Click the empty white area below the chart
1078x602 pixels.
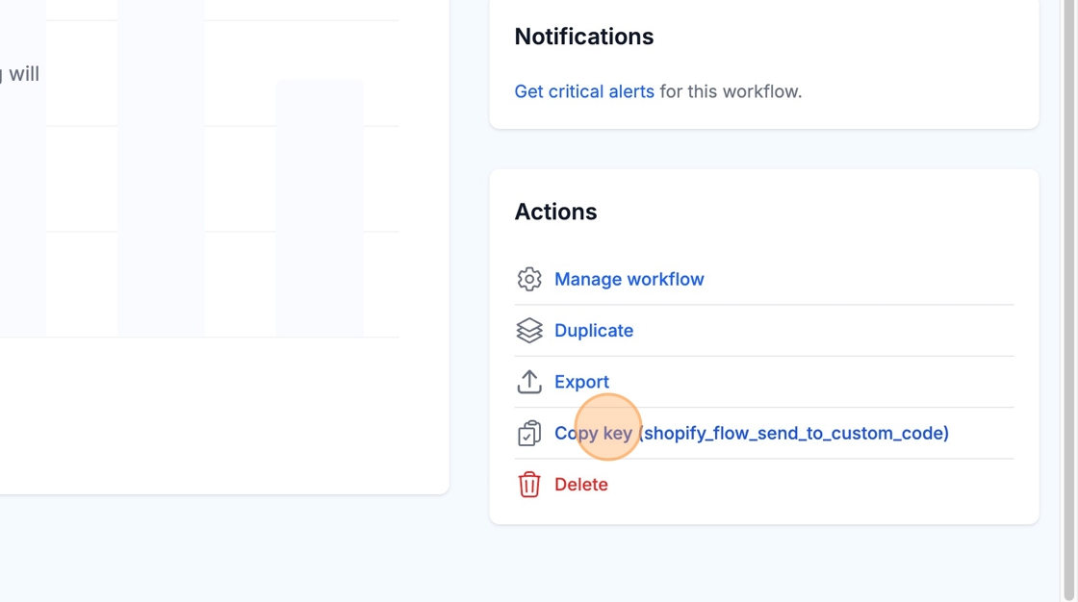pos(221,415)
